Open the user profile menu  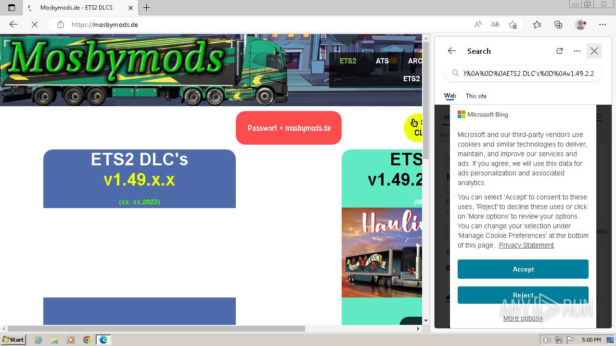click(x=581, y=25)
